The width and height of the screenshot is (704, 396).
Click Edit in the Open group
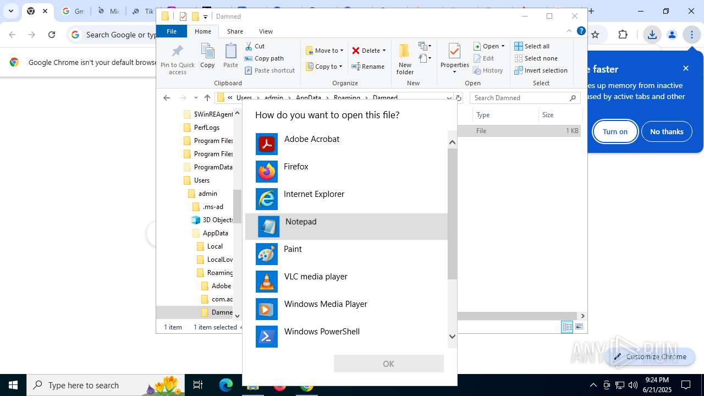[484, 58]
